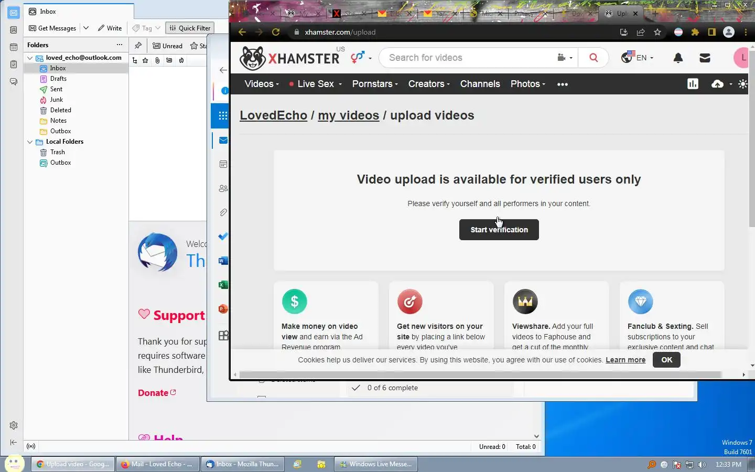Open PowerPoint icon in Outlook sidebar
Screen dimensions: 755x472
coord(223,309)
